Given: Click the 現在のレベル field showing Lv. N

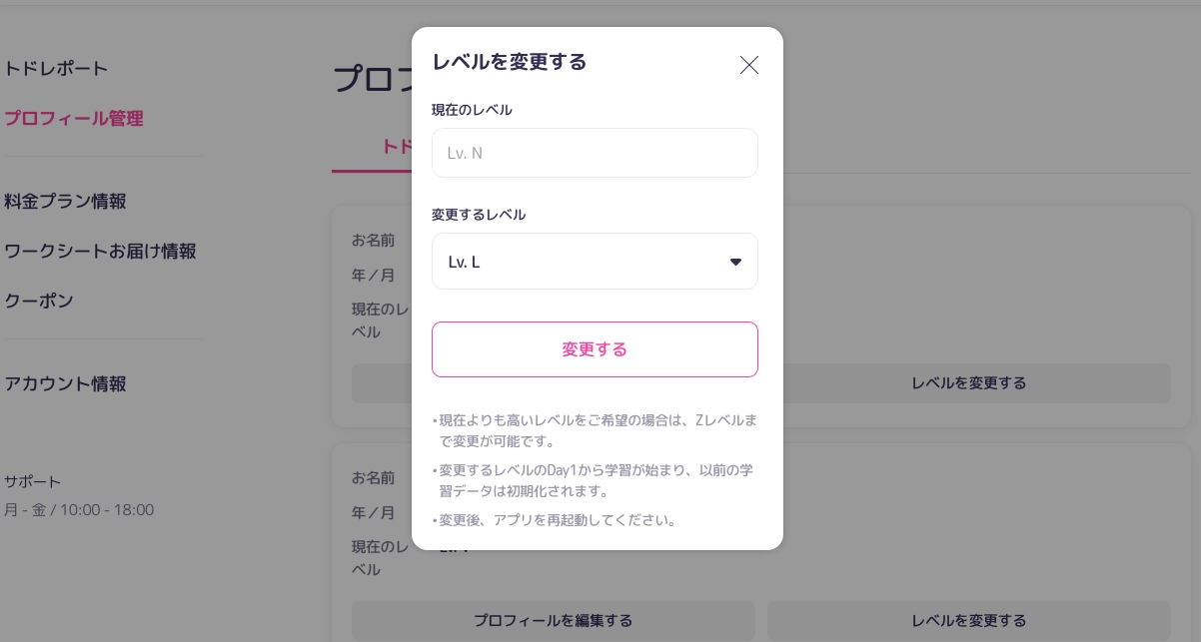Looking at the screenshot, I should [595, 153].
